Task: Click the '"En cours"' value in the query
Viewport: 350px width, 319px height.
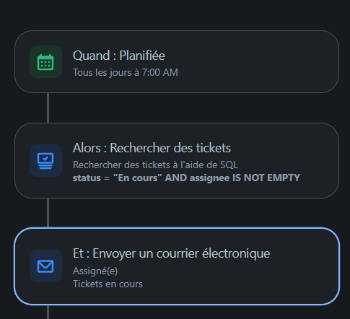Action: (137, 178)
